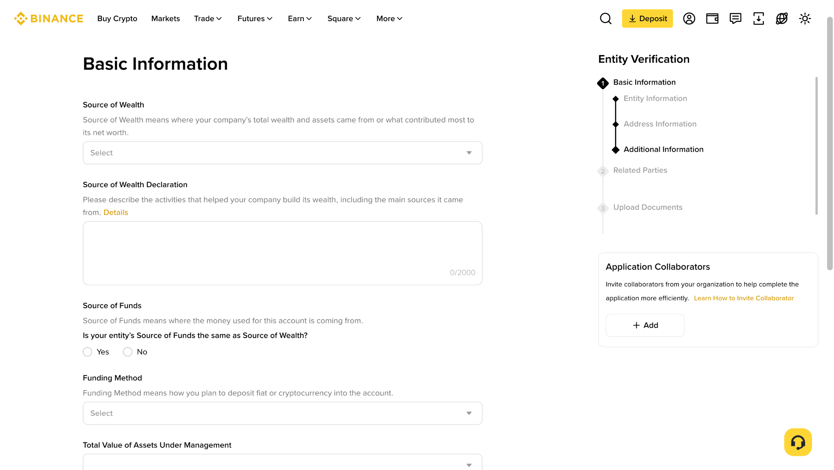Open the Markets menu item
This screenshot has width=834, height=470.
[x=165, y=19]
